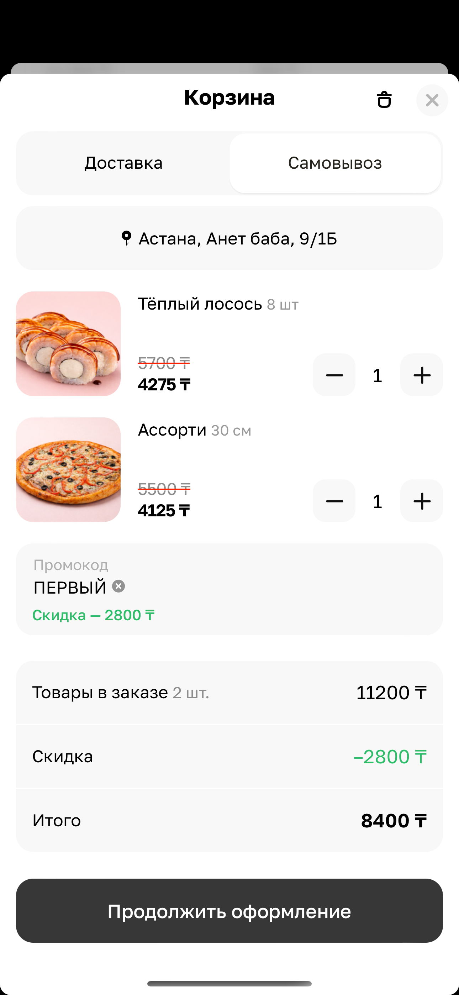Tap the Ассорти item title
The height and width of the screenshot is (995, 459).
pos(172,430)
